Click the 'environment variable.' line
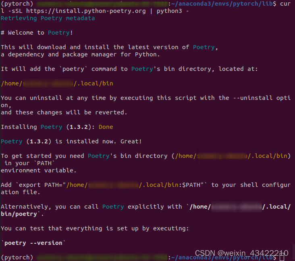Image resolution: width=295 pixels, height=261 pixels. pyautogui.click(x=39, y=170)
